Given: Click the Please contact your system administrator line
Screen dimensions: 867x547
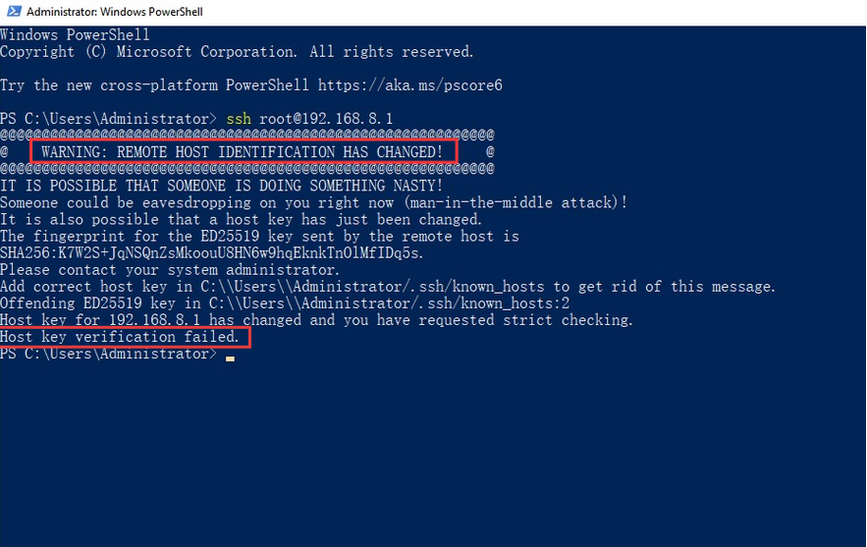Looking at the screenshot, I should pyautogui.click(x=170, y=270).
